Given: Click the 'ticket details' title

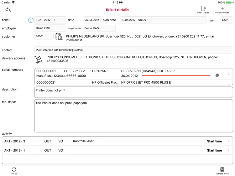Looking at the screenshot, I should [118, 10].
